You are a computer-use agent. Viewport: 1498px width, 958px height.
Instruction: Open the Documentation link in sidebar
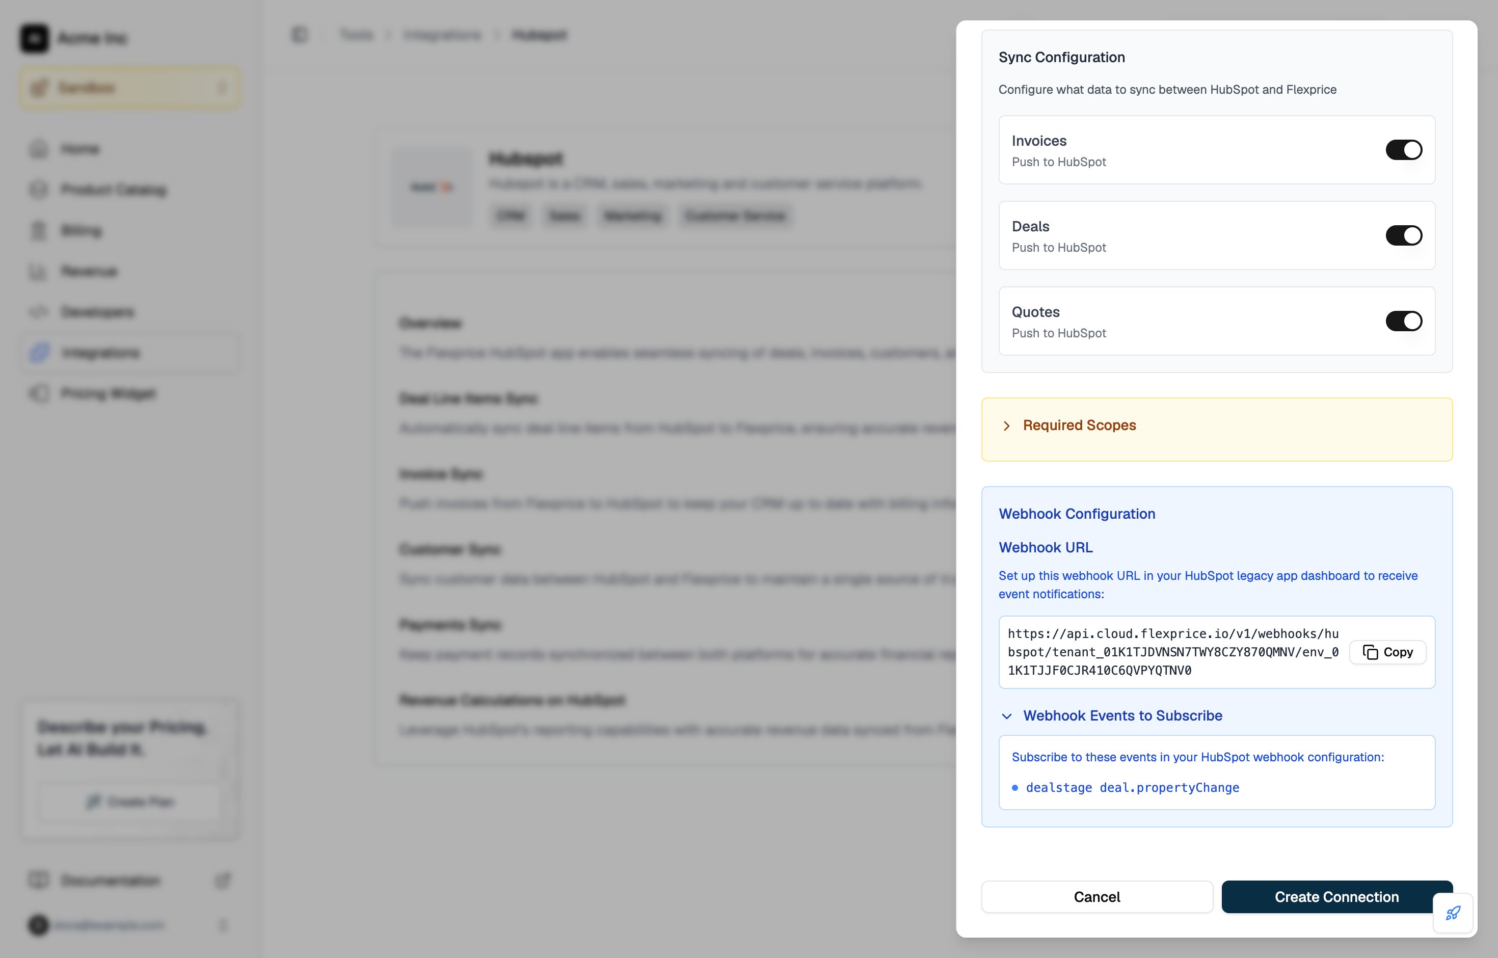click(129, 880)
